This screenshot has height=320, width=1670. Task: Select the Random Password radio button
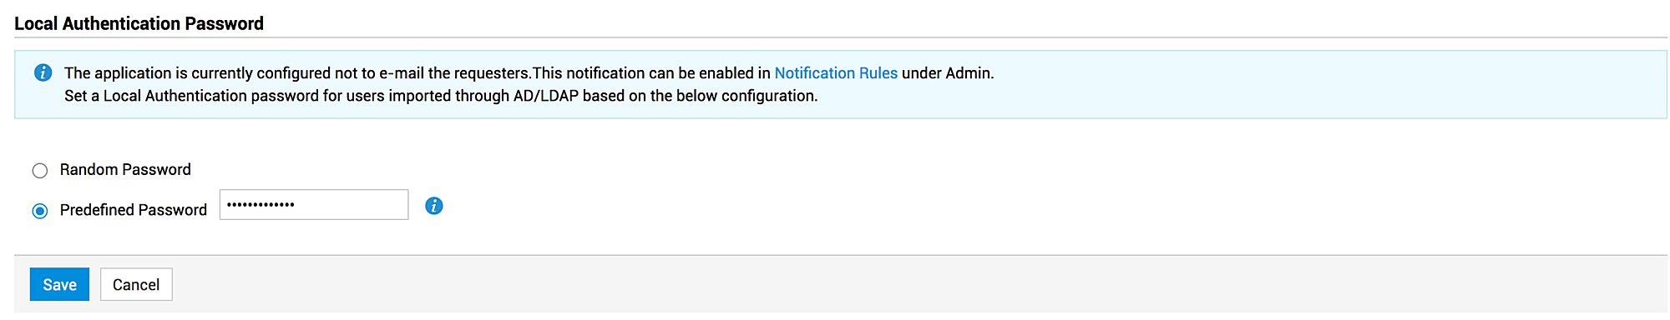coord(40,171)
